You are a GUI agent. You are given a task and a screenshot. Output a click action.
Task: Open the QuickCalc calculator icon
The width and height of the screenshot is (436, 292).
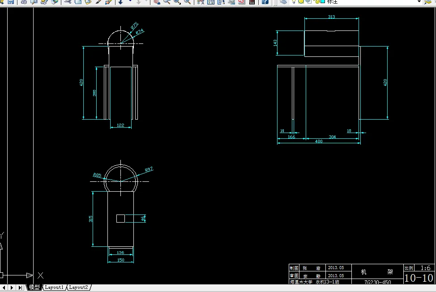pos(252,2)
